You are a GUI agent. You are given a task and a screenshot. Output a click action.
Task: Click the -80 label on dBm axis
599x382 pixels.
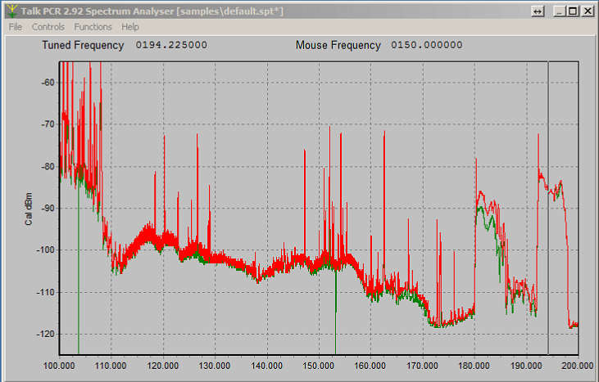(x=48, y=167)
